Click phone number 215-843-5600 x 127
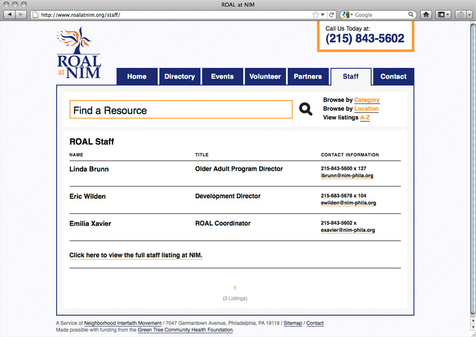This screenshot has width=476, height=337. [343, 168]
